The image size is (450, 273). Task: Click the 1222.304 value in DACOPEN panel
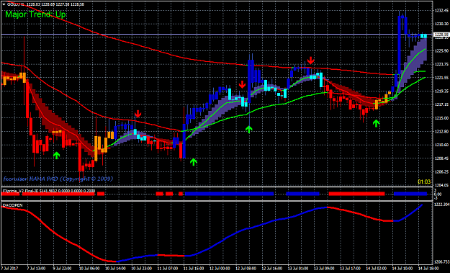tap(442, 205)
